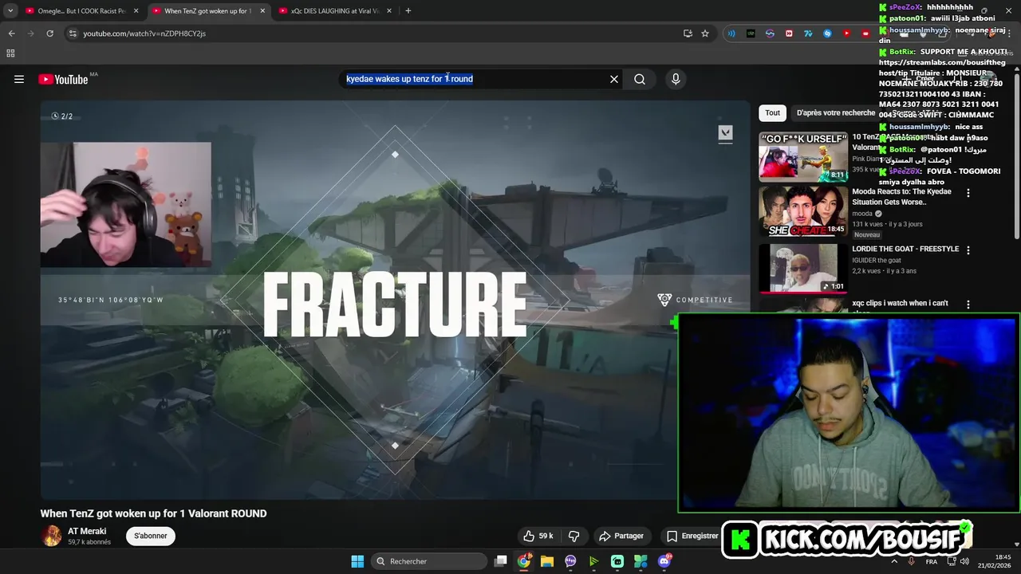Close the xQc DIES LAUGHING tab

[x=389, y=11]
